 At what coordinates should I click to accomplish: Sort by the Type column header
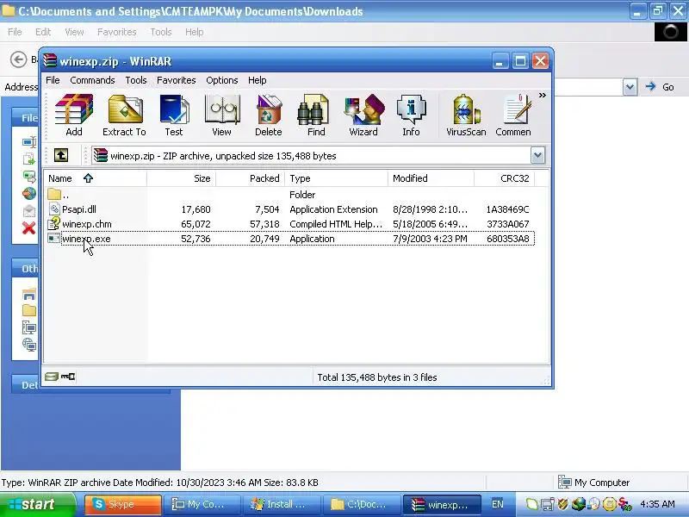[x=336, y=178]
